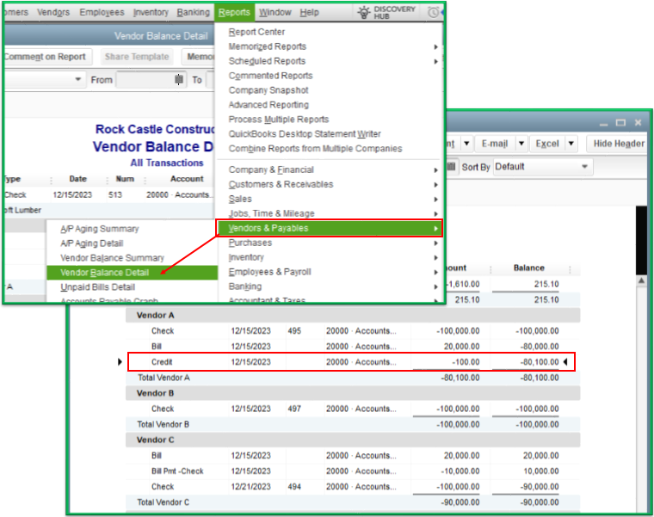Screen dimensions: 654x517
Task: Open the Vendors menu in menu bar
Action: tap(53, 13)
